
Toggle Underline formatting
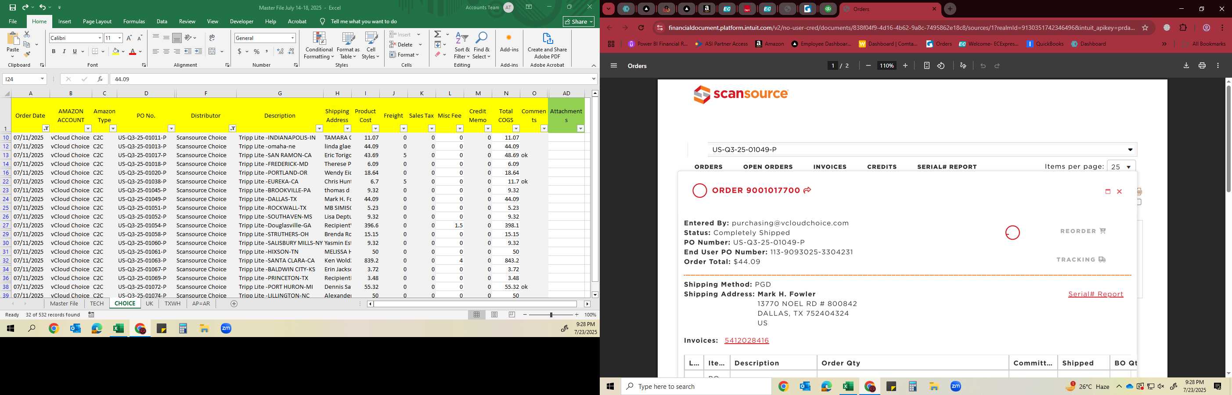75,51
